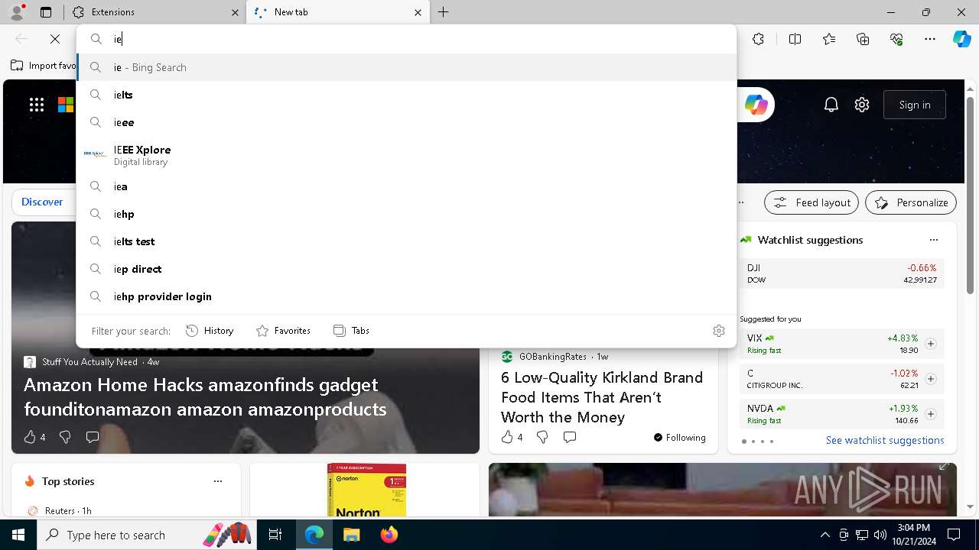Launch Copilot from the toolbar
This screenshot has width=979, height=550.
[x=961, y=39]
